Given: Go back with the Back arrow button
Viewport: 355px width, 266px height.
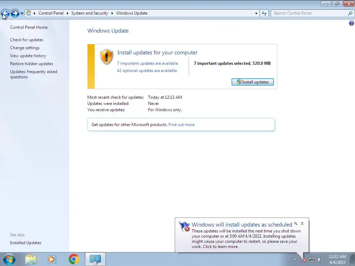Looking at the screenshot, I should tap(6, 14).
